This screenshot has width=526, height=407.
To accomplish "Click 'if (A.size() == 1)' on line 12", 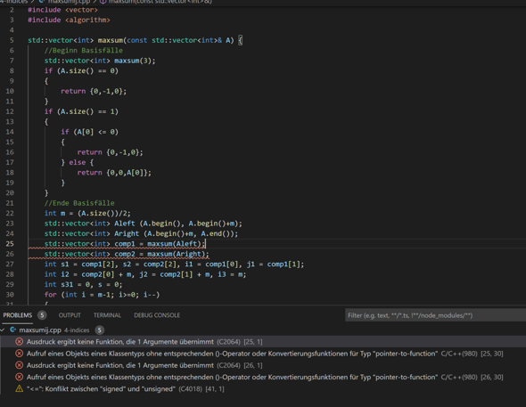I will click(x=81, y=111).
